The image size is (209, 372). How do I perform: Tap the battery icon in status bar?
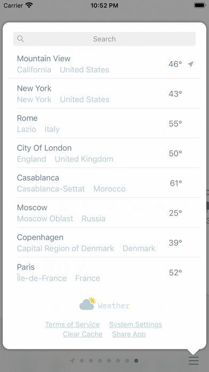(199, 5)
